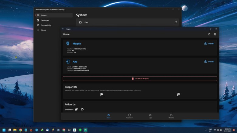237x133 pixels.
Task: Click the Magisk card title text
Action: pos(77,44)
